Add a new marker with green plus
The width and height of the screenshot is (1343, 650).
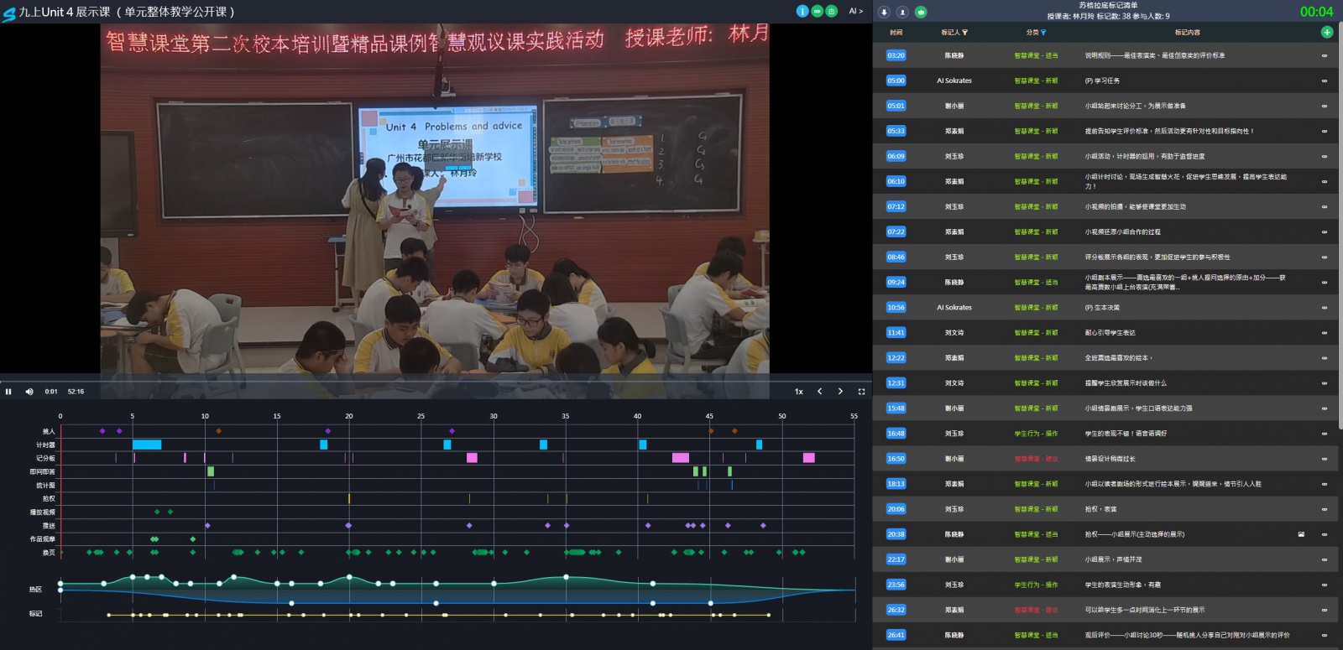(x=1327, y=32)
